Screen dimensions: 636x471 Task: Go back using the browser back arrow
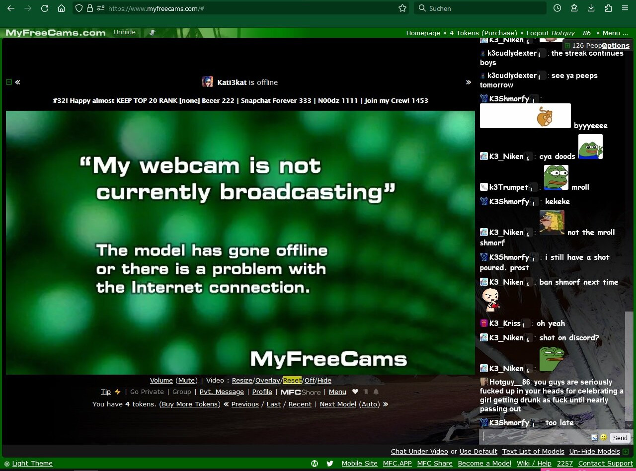[x=11, y=8]
